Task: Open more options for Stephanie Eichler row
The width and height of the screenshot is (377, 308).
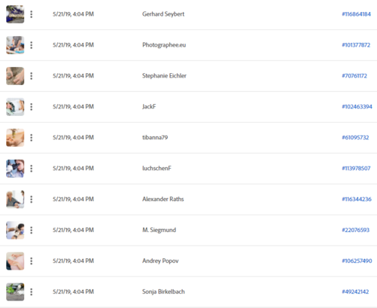Action: click(x=32, y=76)
